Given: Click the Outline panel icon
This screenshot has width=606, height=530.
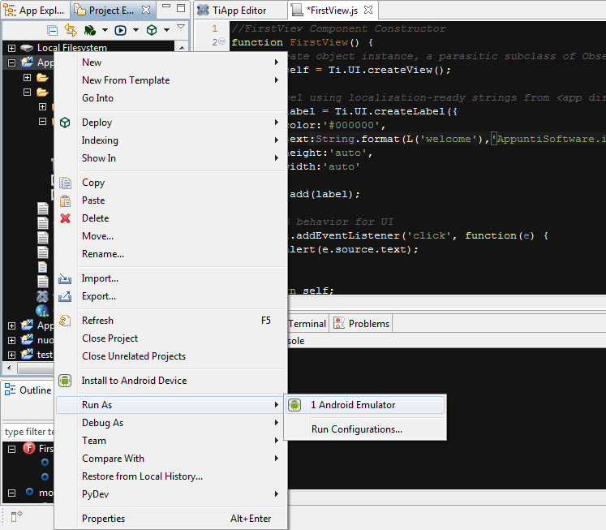Looking at the screenshot, I should [10, 390].
